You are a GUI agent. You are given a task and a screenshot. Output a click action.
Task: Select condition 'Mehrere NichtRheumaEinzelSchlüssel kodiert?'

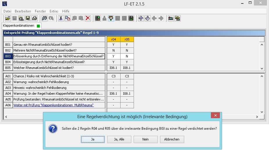pos(59,50)
